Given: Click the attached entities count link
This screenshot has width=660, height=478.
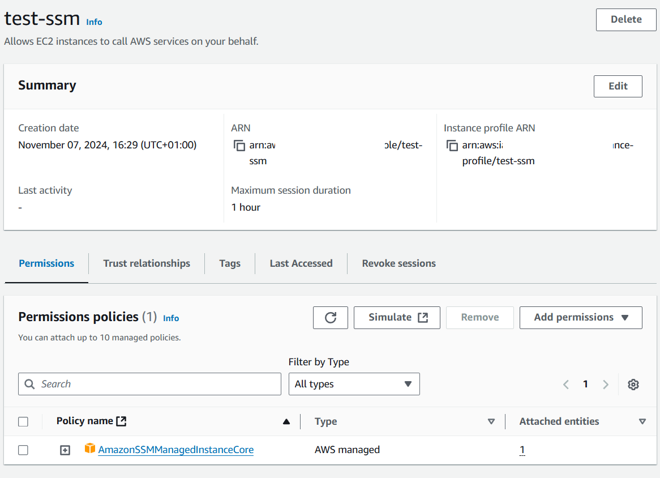Looking at the screenshot, I should point(522,450).
